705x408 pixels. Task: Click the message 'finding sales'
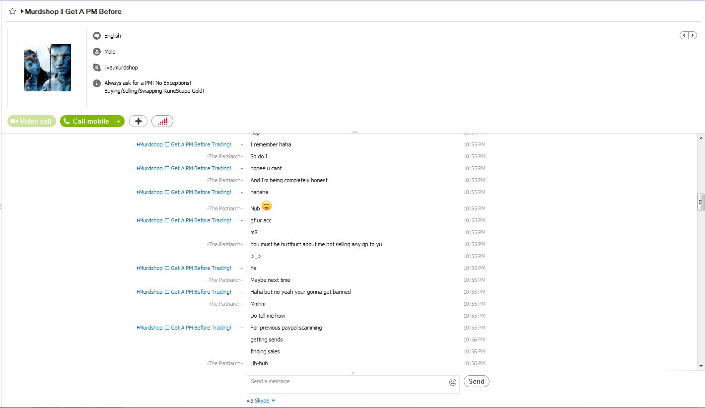pyautogui.click(x=265, y=351)
